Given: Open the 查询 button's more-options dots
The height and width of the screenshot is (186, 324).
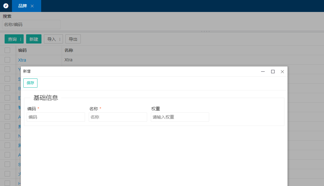Looking at the screenshot, I should (21, 39).
